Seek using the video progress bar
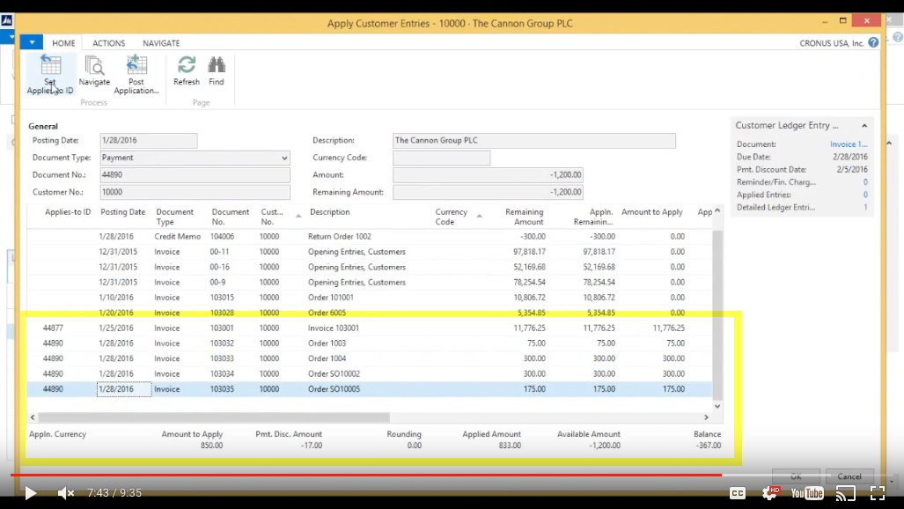 tap(452, 475)
